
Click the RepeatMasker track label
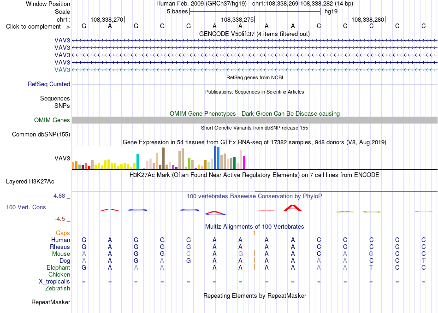(51, 302)
